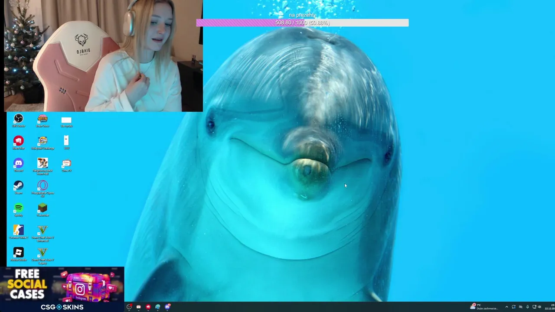Open the Roblox Studio desktop shortcut
This screenshot has height=312, width=555.
pyautogui.click(x=18, y=255)
